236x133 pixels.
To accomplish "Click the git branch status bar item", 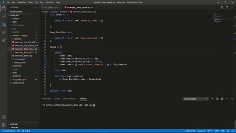I will point(8,131).
